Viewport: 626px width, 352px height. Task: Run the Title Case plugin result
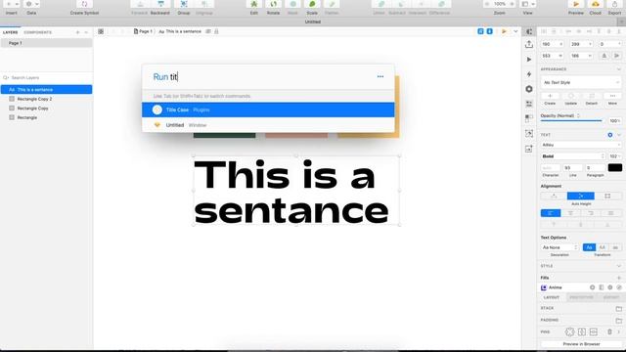point(268,110)
